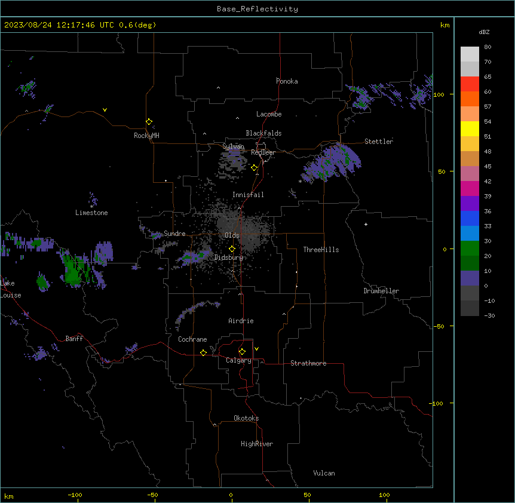This screenshot has height=503, width=515.
Task: Pick the blue 33-36 dBZ legend swatch
Action: [470, 218]
